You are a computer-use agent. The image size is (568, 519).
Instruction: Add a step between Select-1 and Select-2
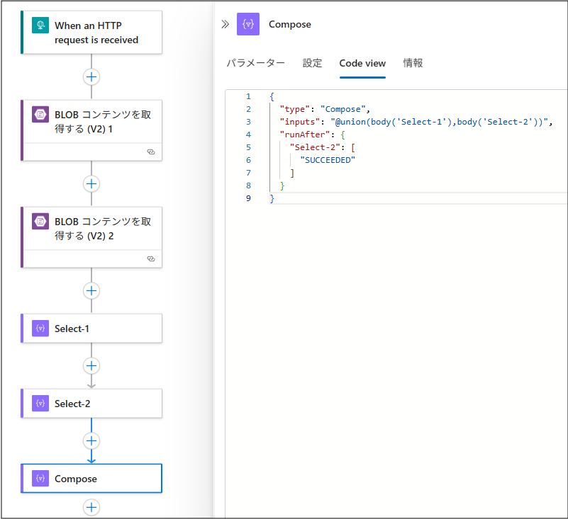coord(91,365)
